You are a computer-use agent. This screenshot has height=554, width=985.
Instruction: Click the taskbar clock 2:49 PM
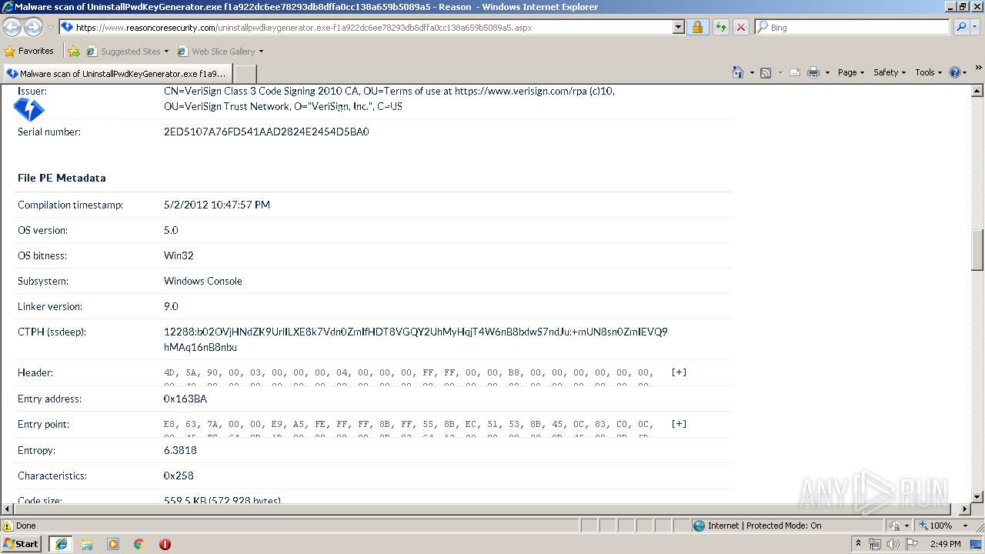[945, 544]
